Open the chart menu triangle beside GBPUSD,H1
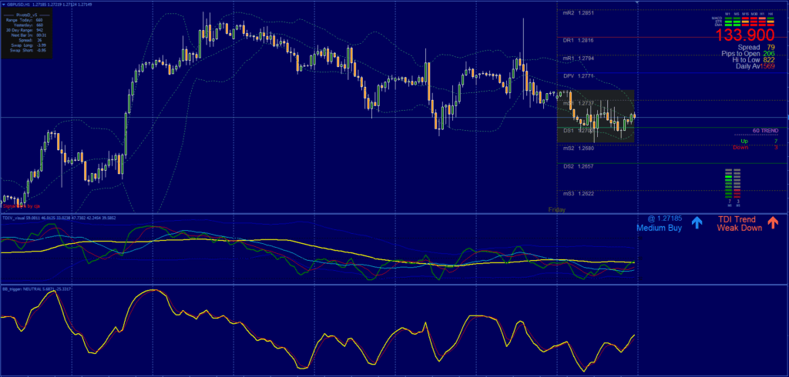This screenshot has width=789, height=377. click(x=4, y=5)
